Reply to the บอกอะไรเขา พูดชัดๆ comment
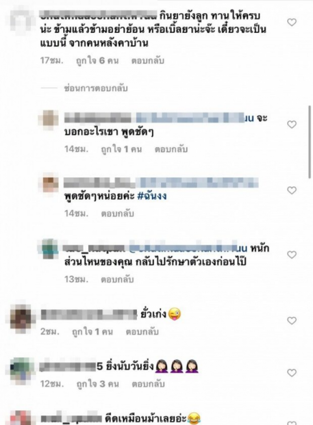 pyautogui.click(x=171, y=149)
